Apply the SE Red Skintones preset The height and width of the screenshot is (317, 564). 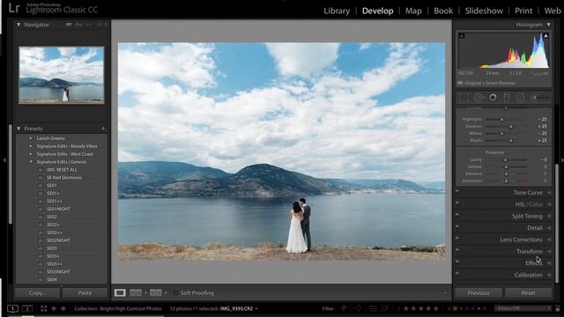tap(64, 178)
